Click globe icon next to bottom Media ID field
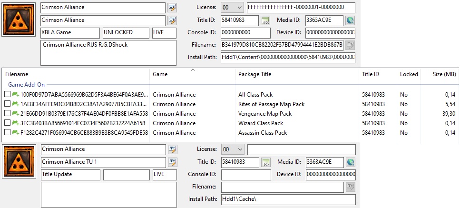The height and width of the screenshot is (208, 460). click(x=351, y=162)
